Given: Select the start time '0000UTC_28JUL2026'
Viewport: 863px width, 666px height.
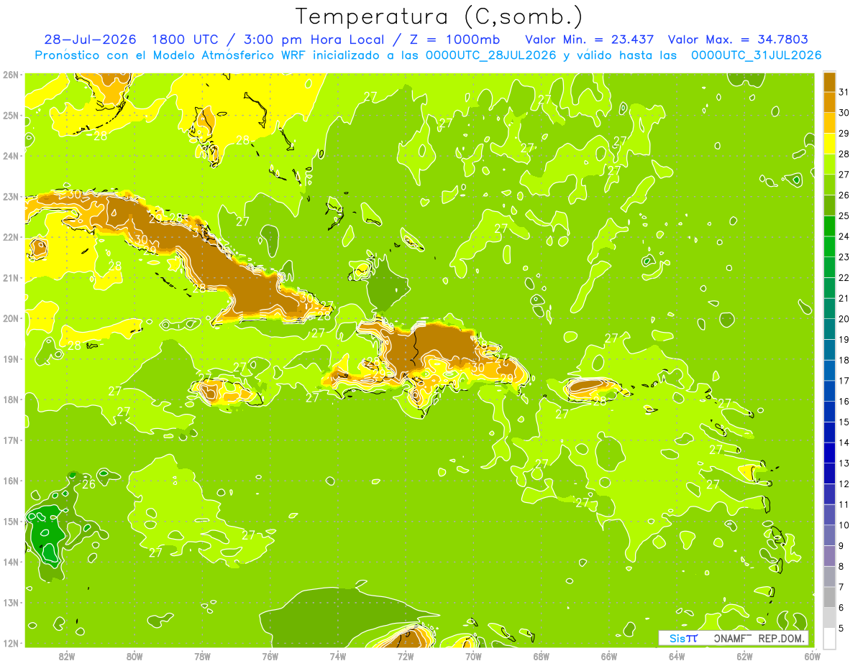Looking at the screenshot, I should tap(491, 55).
